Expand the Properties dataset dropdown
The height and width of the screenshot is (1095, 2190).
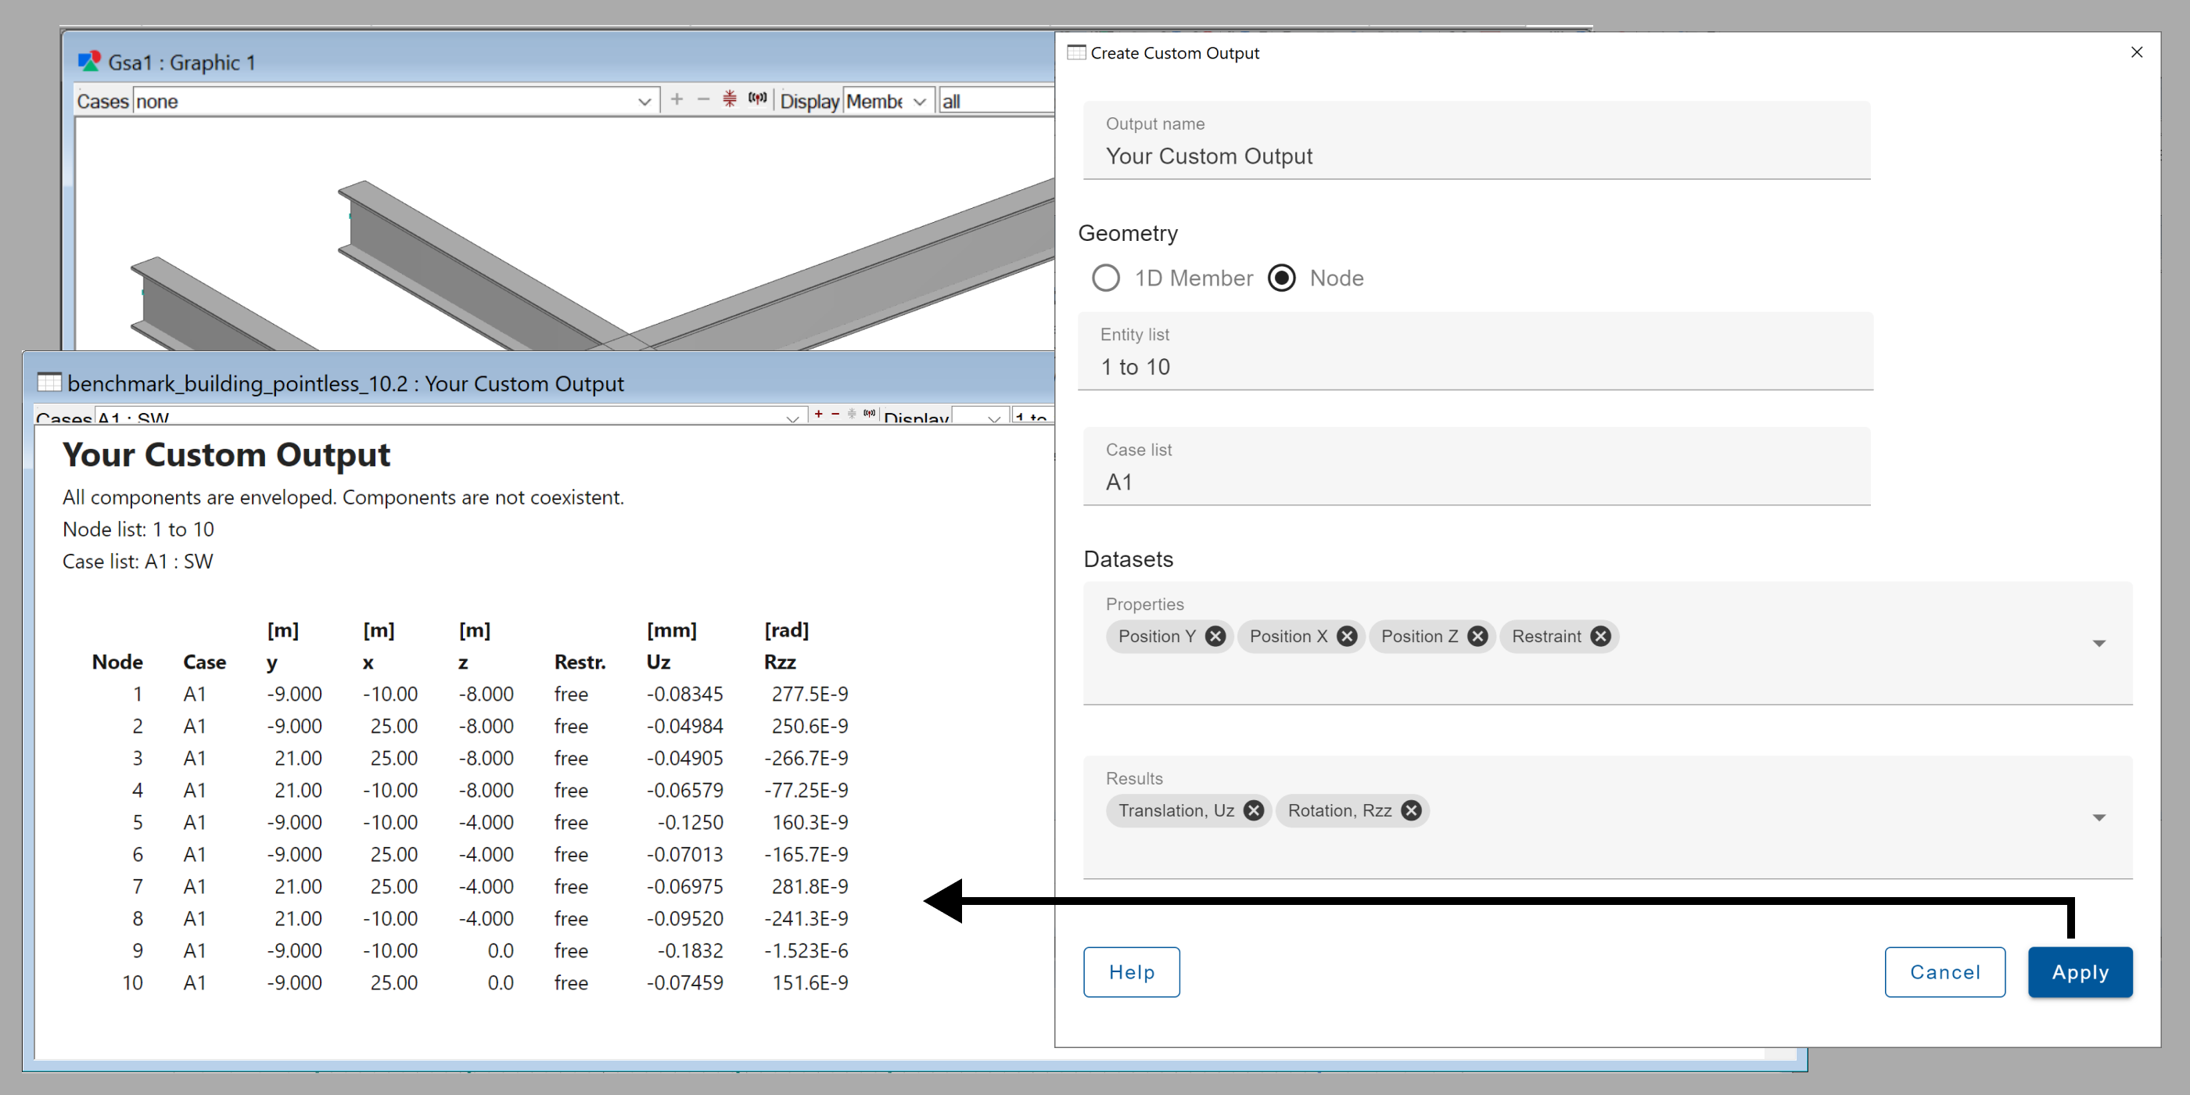point(2098,644)
